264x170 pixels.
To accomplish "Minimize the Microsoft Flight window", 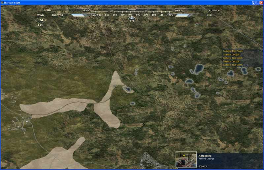I will click(x=253, y=3).
